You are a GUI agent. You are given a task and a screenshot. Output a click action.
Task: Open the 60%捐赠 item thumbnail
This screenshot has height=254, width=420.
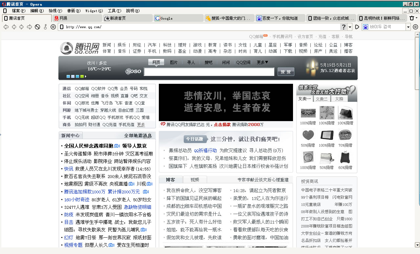pyautogui.click(x=345, y=157)
